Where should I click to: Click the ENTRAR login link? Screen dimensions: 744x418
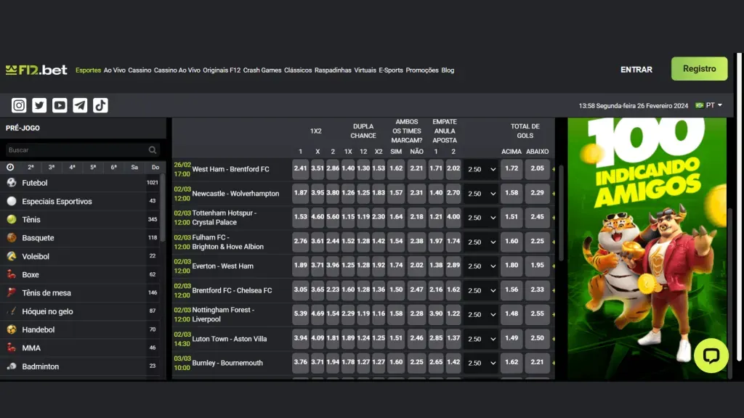[636, 70]
